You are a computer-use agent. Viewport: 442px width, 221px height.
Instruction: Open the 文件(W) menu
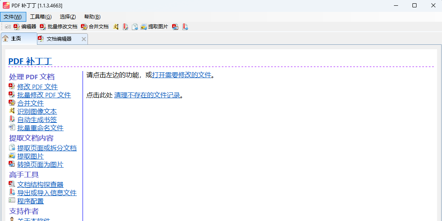(x=13, y=17)
